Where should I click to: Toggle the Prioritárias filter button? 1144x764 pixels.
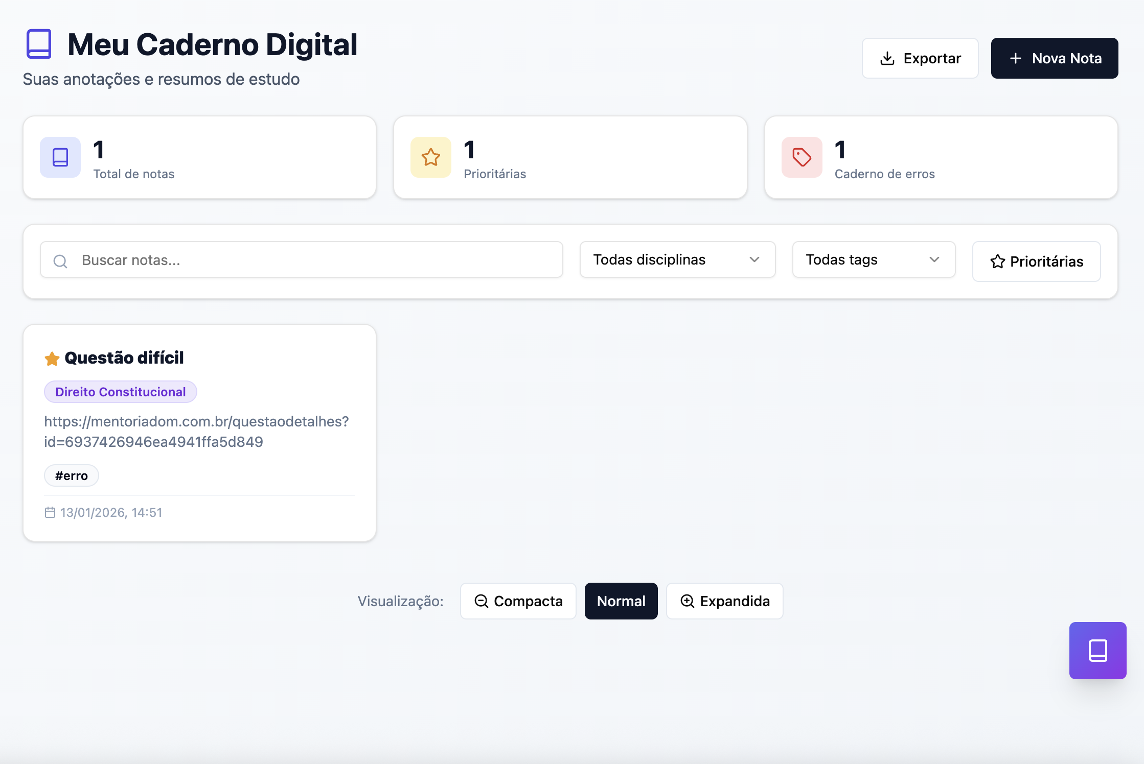(x=1036, y=261)
